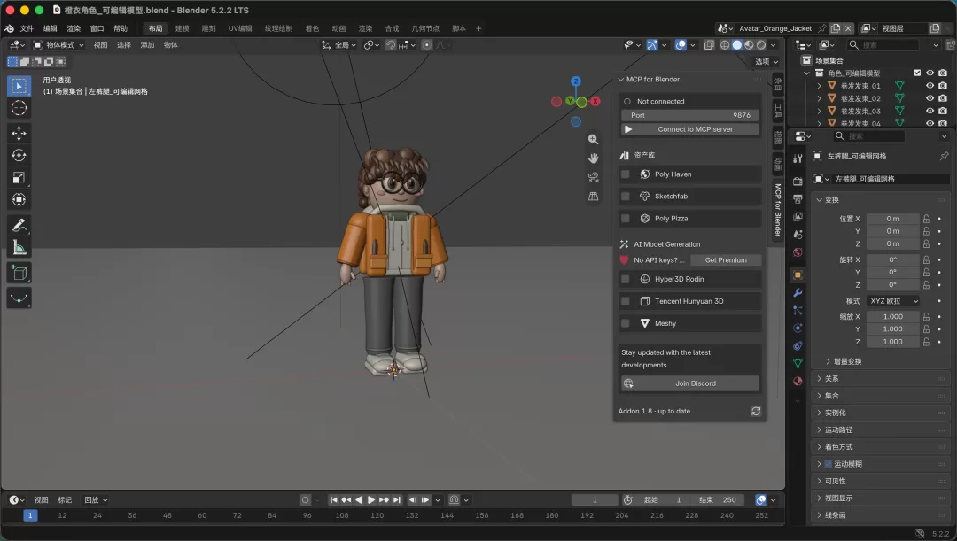Open the World properties tab icon
Screen dimensions: 957x541
797,251
